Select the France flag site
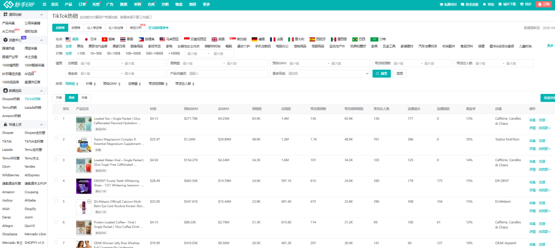555x248 pixels. [x=272, y=39]
